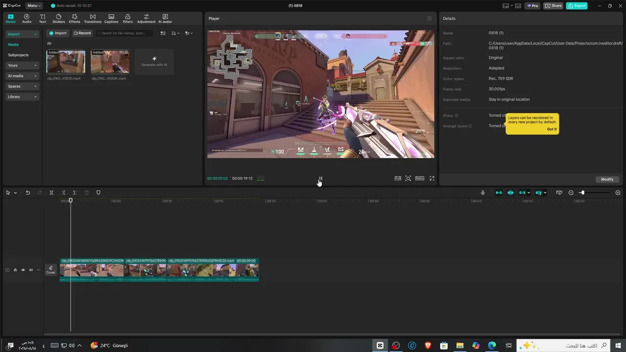
Task: Click the Record button in the media panel
Action: point(82,33)
